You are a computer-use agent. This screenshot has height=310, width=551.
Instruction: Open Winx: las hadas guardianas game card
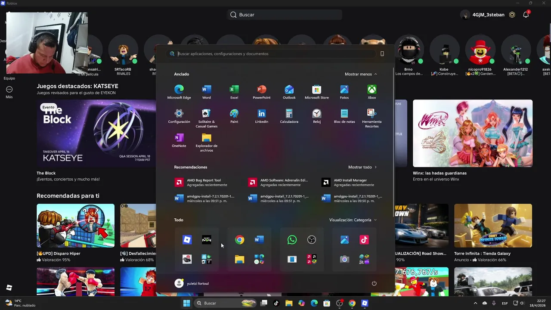(x=473, y=133)
